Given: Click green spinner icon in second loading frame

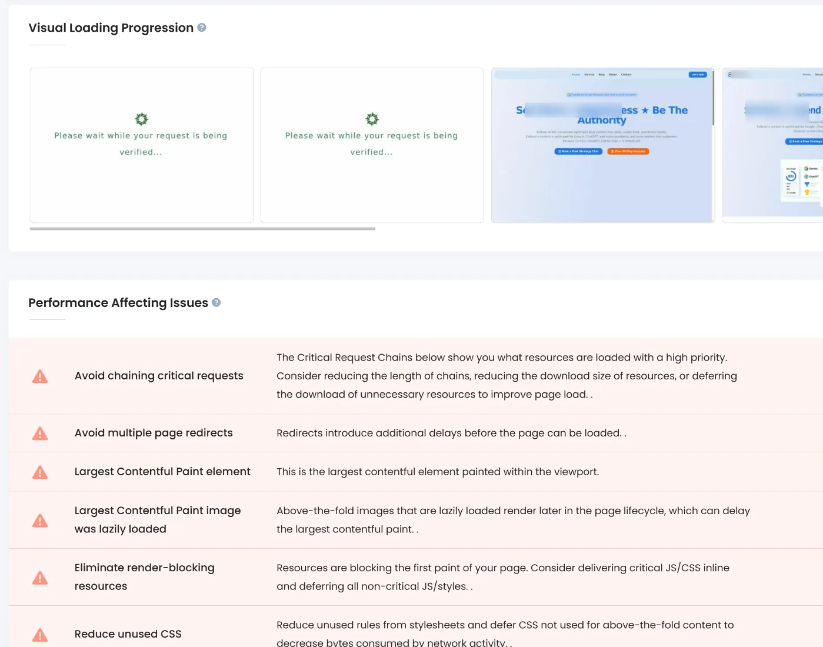Looking at the screenshot, I should point(372,119).
